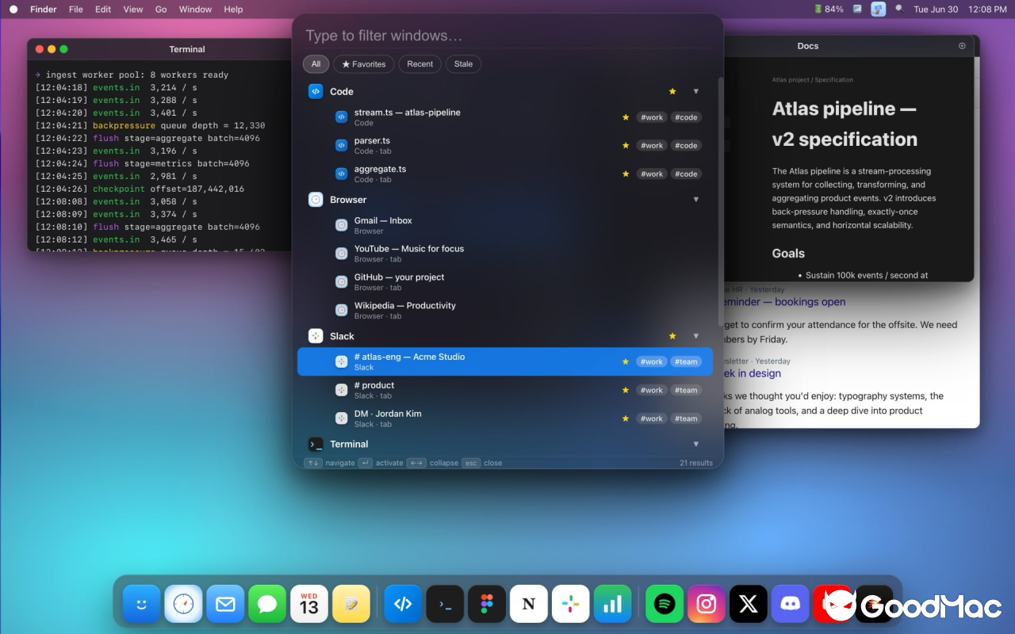
Task: Toggle favorite star on DM · Jordan Kim
Action: 626,418
